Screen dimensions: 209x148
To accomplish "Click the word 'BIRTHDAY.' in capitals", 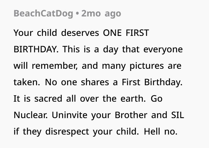I will point(36,49).
